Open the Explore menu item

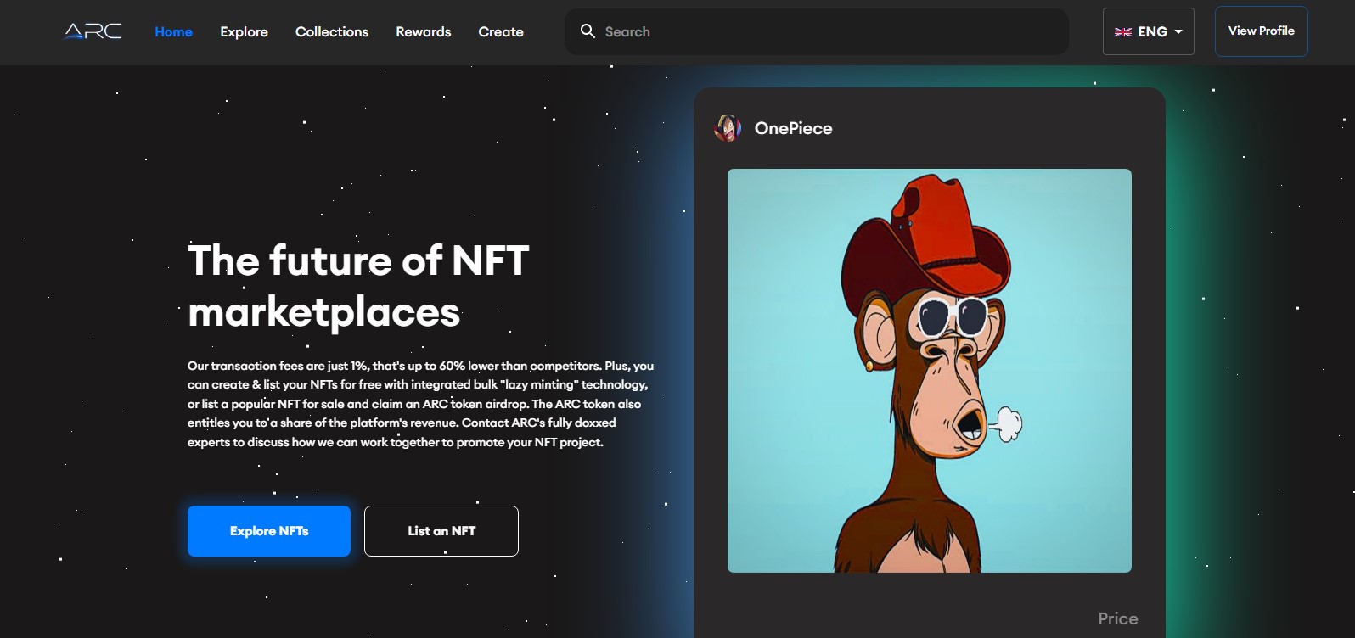click(x=245, y=31)
